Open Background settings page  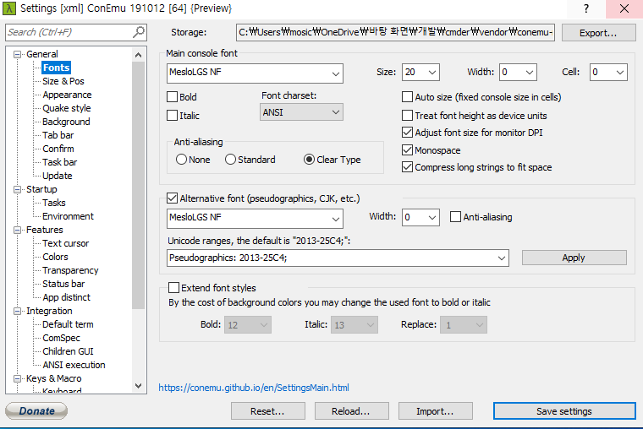[66, 122]
